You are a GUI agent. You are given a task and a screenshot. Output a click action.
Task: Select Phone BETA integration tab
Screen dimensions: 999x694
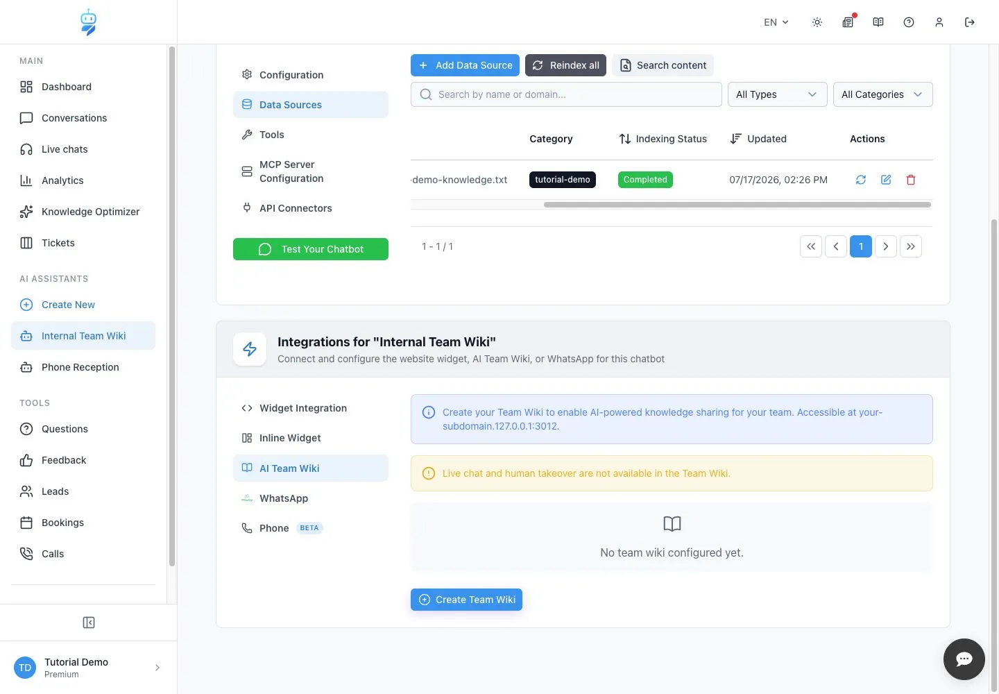point(311,528)
